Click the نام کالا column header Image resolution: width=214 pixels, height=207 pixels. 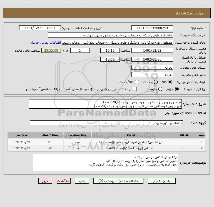pos(131,135)
